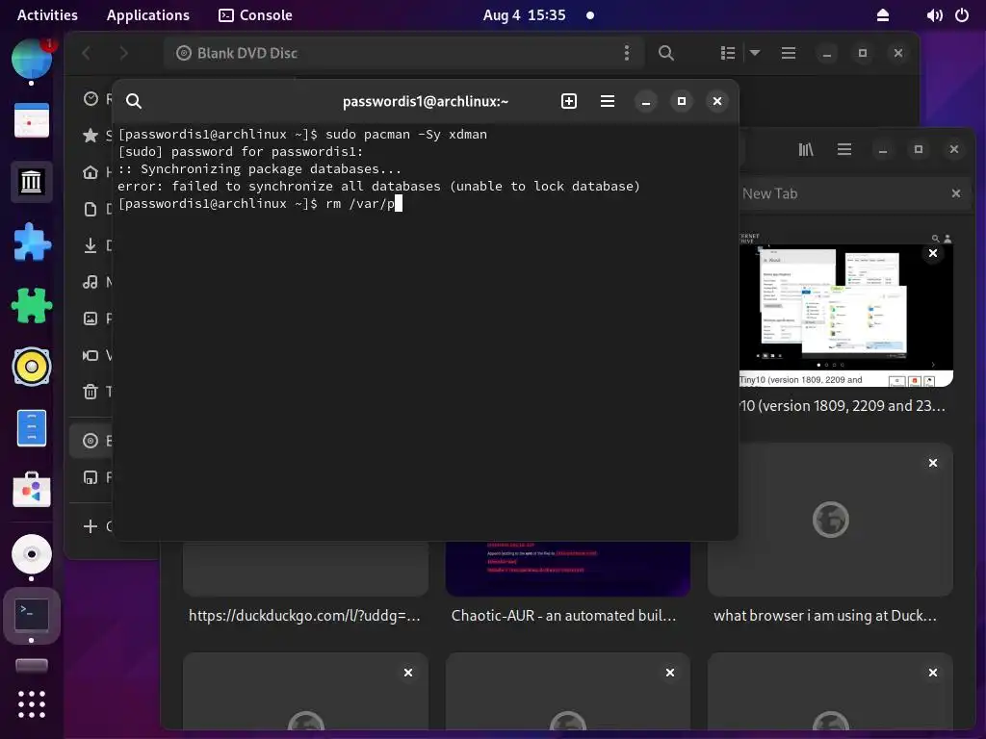
Task: Open power menu in top bar
Action: click(962, 15)
